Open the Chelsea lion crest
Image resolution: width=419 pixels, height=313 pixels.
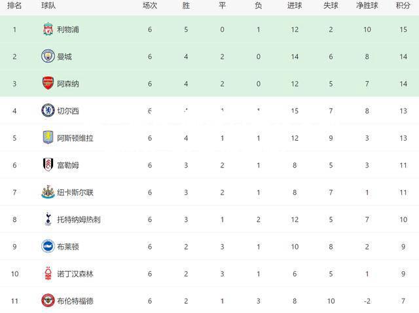48,111
